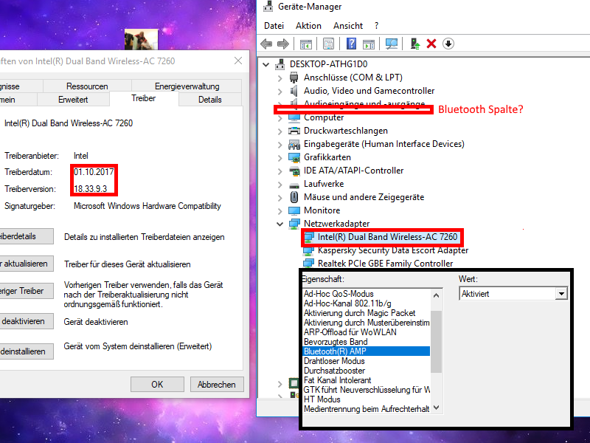Open the Aktion menu

[x=308, y=26]
